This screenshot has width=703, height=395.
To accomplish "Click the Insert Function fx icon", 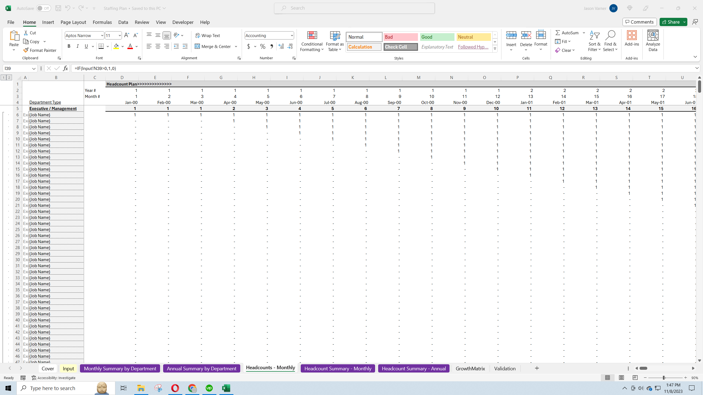I will pos(65,68).
